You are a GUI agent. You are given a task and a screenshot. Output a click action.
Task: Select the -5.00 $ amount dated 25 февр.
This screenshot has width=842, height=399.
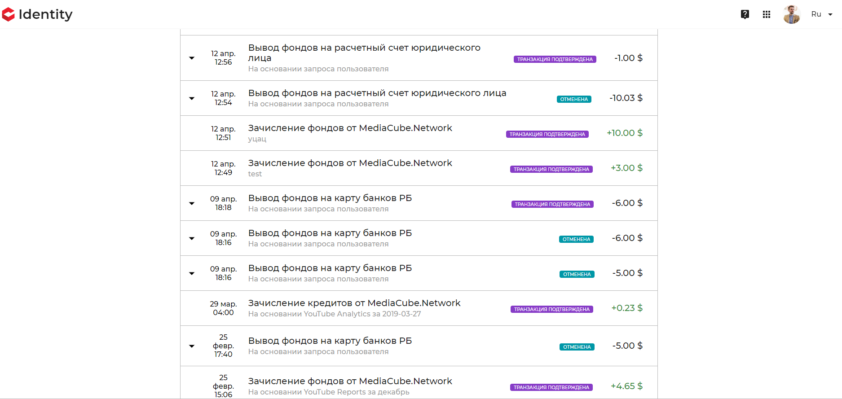(x=627, y=346)
